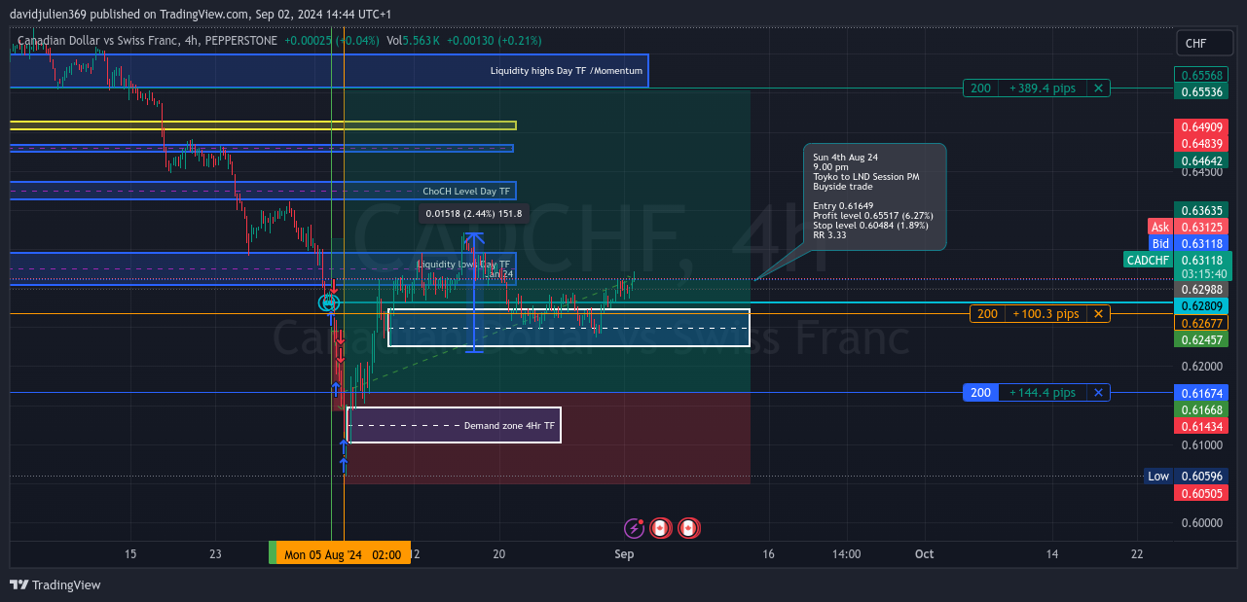1247x602 pixels.
Task: Click the 0.61434 red price label
Action: 1201,427
